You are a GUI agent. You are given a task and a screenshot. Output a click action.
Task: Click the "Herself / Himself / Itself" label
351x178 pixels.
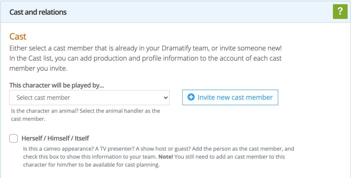(x=55, y=139)
